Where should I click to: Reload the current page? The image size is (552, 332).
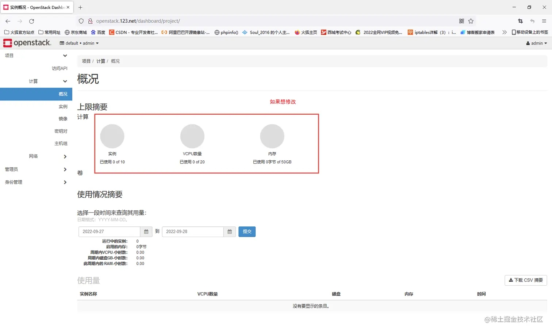(x=31, y=21)
